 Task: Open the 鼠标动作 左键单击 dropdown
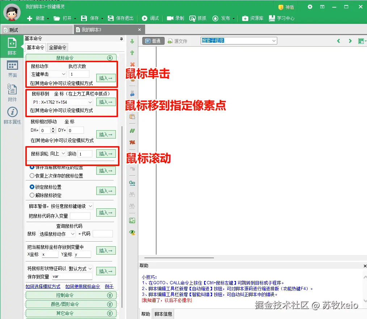[48, 74]
